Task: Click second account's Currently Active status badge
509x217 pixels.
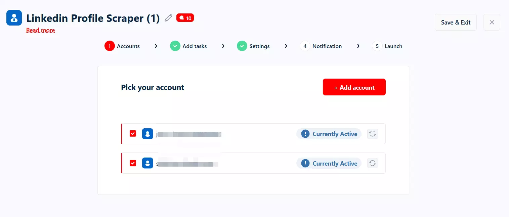Action: [x=329, y=163]
